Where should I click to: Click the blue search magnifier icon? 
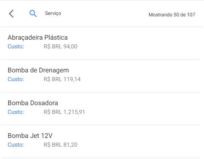pos(33,13)
